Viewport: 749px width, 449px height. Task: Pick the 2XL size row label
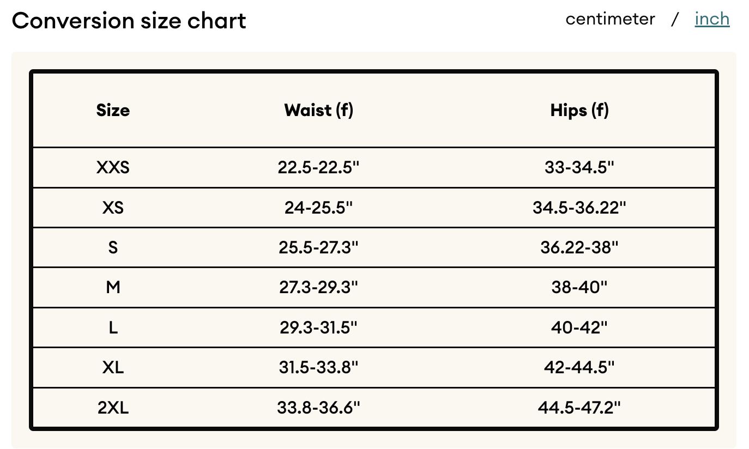(113, 408)
